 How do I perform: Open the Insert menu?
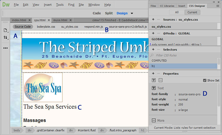[x=47, y=5]
